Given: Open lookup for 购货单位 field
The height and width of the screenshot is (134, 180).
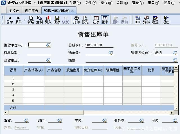Looking at the screenshot, I should point(48,45).
